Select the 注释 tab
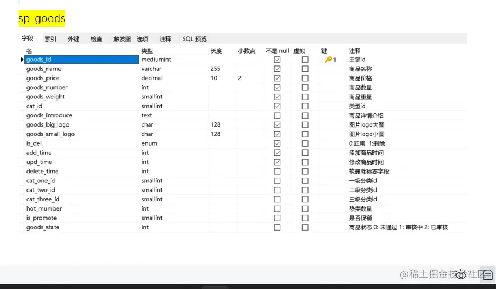Image resolution: width=496 pixels, height=289 pixels. tap(165, 38)
